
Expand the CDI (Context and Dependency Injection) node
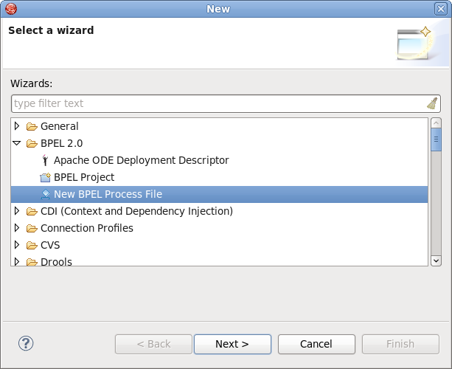pos(18,211)
